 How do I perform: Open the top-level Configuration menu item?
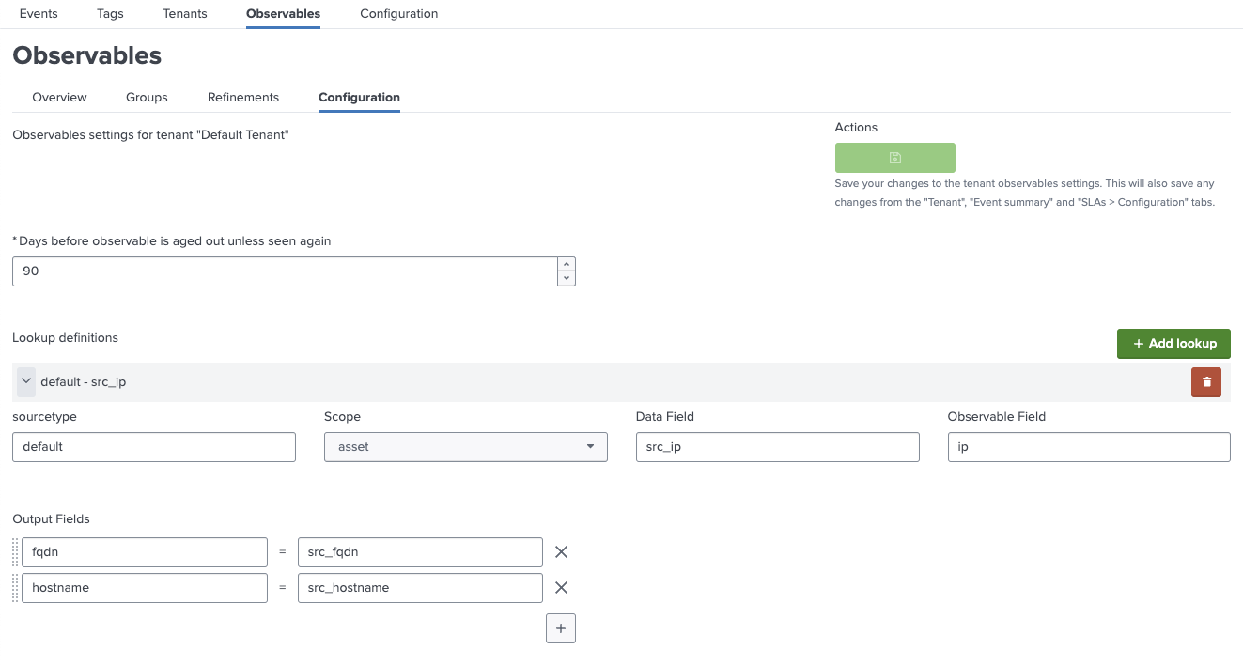click(x=398, y=14)
